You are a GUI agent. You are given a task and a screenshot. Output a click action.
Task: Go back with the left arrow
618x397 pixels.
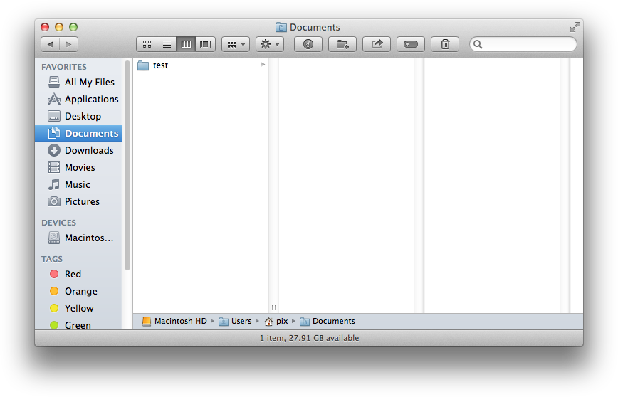tap(51, 44)
